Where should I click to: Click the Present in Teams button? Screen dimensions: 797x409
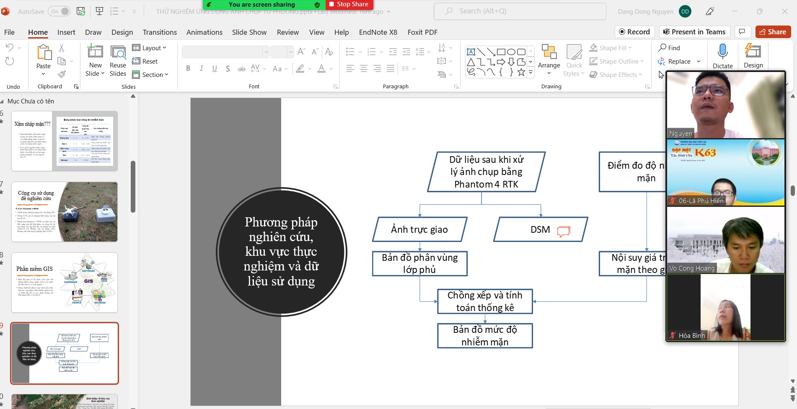(694, 32)
